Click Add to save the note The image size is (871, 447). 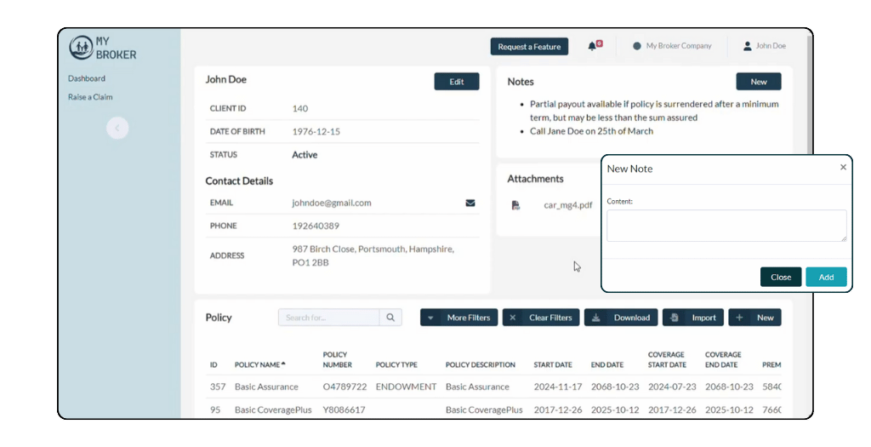[x=826, y=277]
